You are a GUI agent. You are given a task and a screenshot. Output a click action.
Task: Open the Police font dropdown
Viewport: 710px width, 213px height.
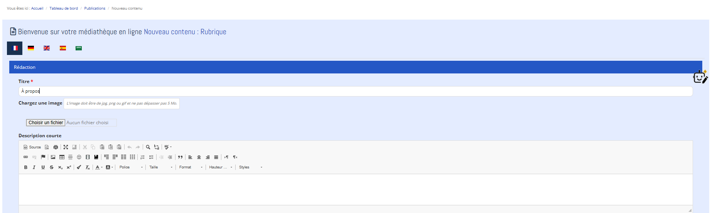(x=131, y=167)
